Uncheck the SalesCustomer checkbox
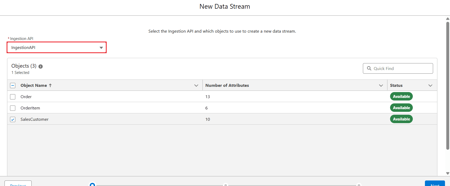 tap(13, 119)
